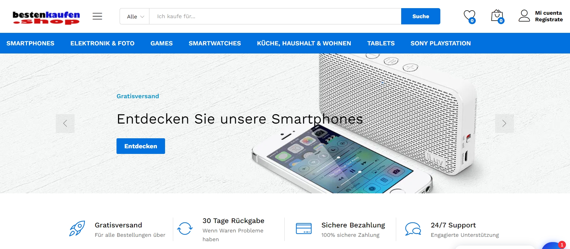The height and width of the screenshot is (249, 570).
Task: Click the Entdecken banner button
Action: coord(141,146)
